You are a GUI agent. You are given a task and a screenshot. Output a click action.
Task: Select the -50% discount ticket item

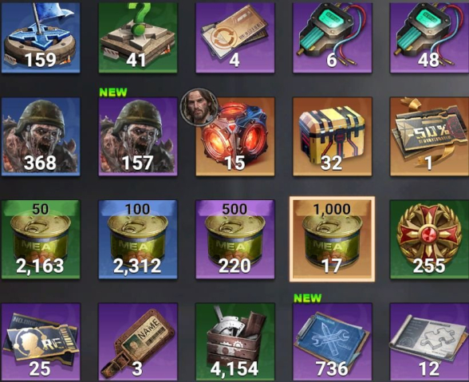pos(429,136)
